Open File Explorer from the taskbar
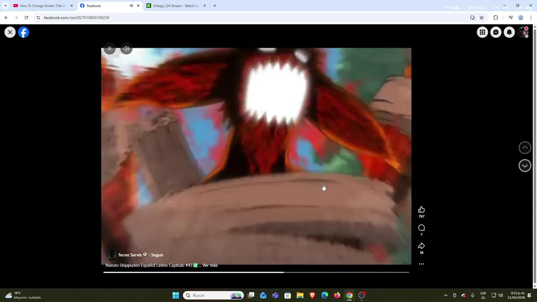The height and width of the screenshot is (302, 537). tap(300, 295)
